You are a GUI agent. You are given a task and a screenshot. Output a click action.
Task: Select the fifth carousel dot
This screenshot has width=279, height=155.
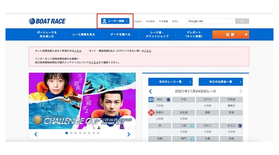pos(84,133)
